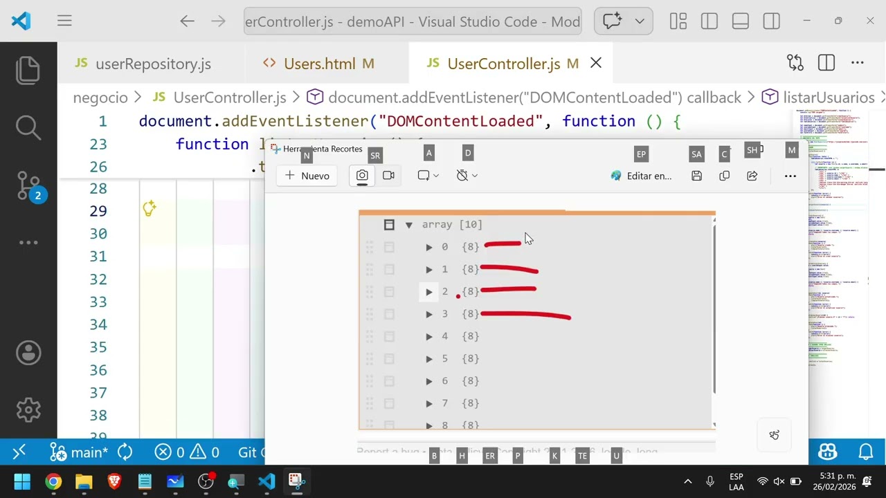Launch Google Chrome from the taskbar
The image size is (886, 498).
coord(53,481)
